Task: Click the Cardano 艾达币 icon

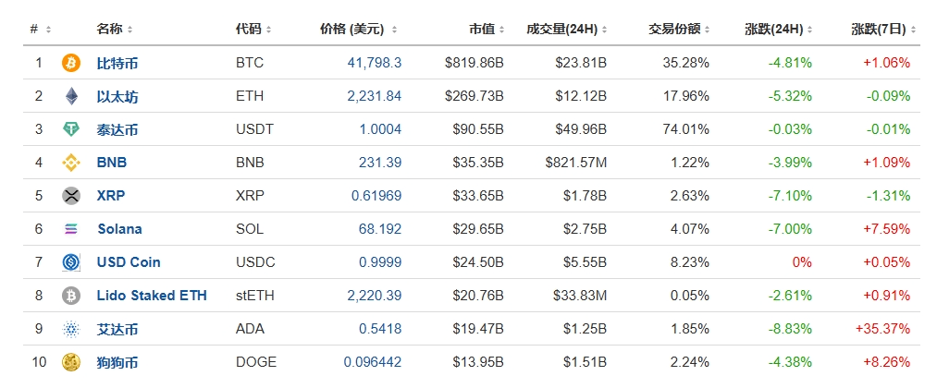Action: (71, 329)
